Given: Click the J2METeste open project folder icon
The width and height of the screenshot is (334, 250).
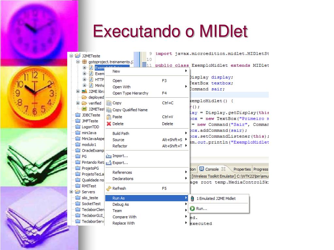Looking at the screenshot, I should point(78,56).
